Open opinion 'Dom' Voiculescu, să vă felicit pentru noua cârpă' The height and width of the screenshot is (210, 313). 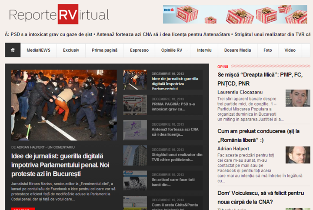(x=261, y=197)
